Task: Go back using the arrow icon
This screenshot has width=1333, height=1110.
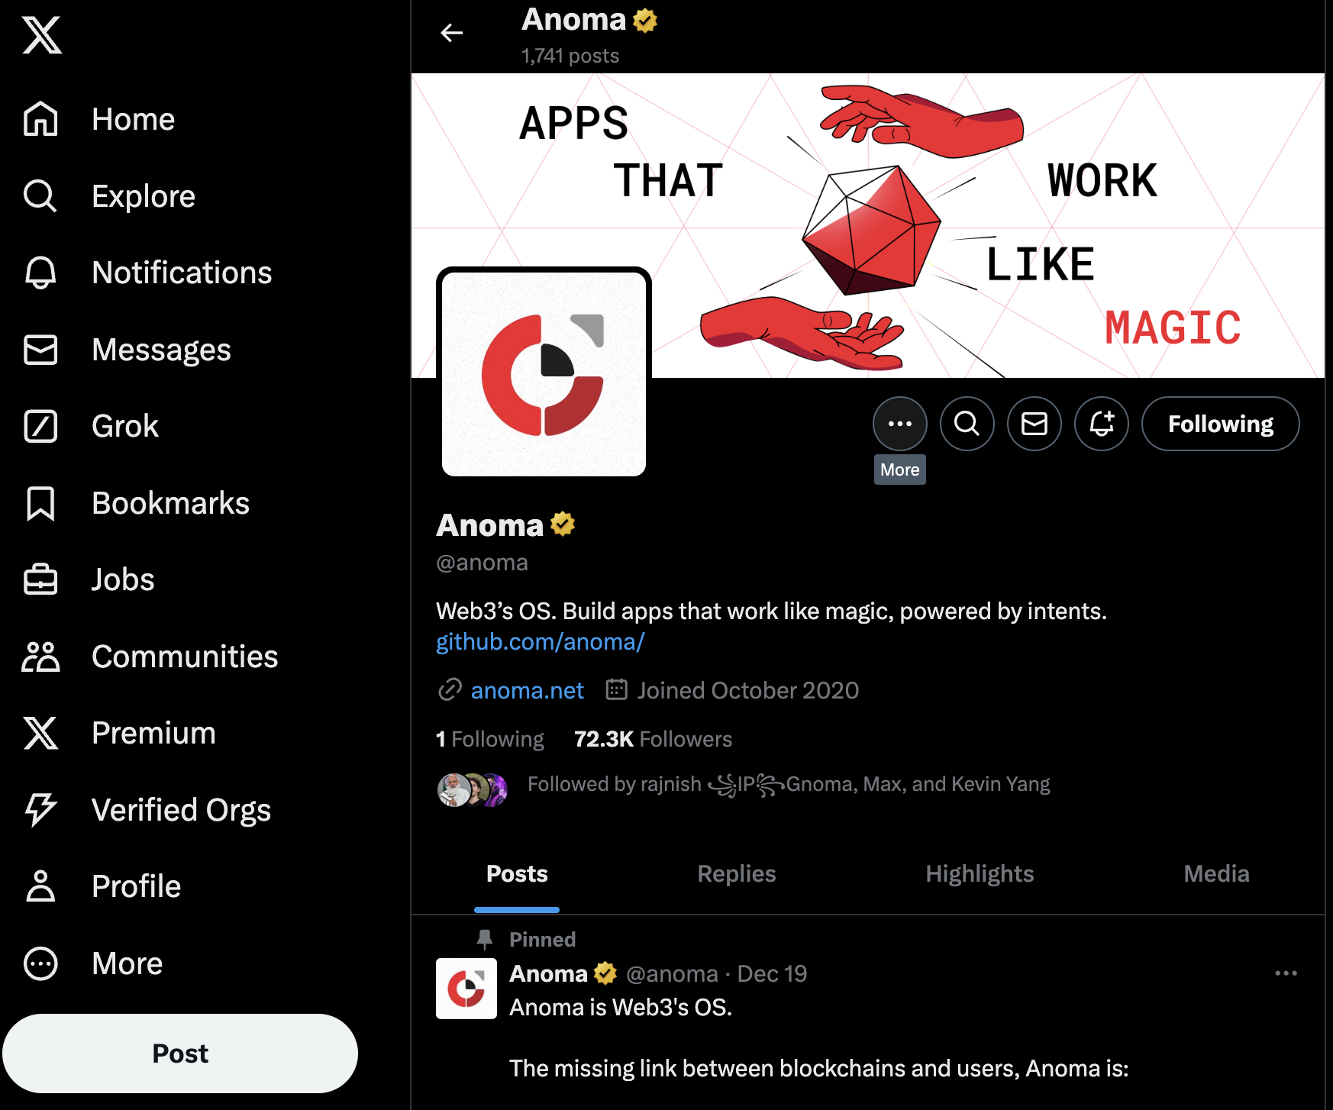Action: [x=452, y=33]
